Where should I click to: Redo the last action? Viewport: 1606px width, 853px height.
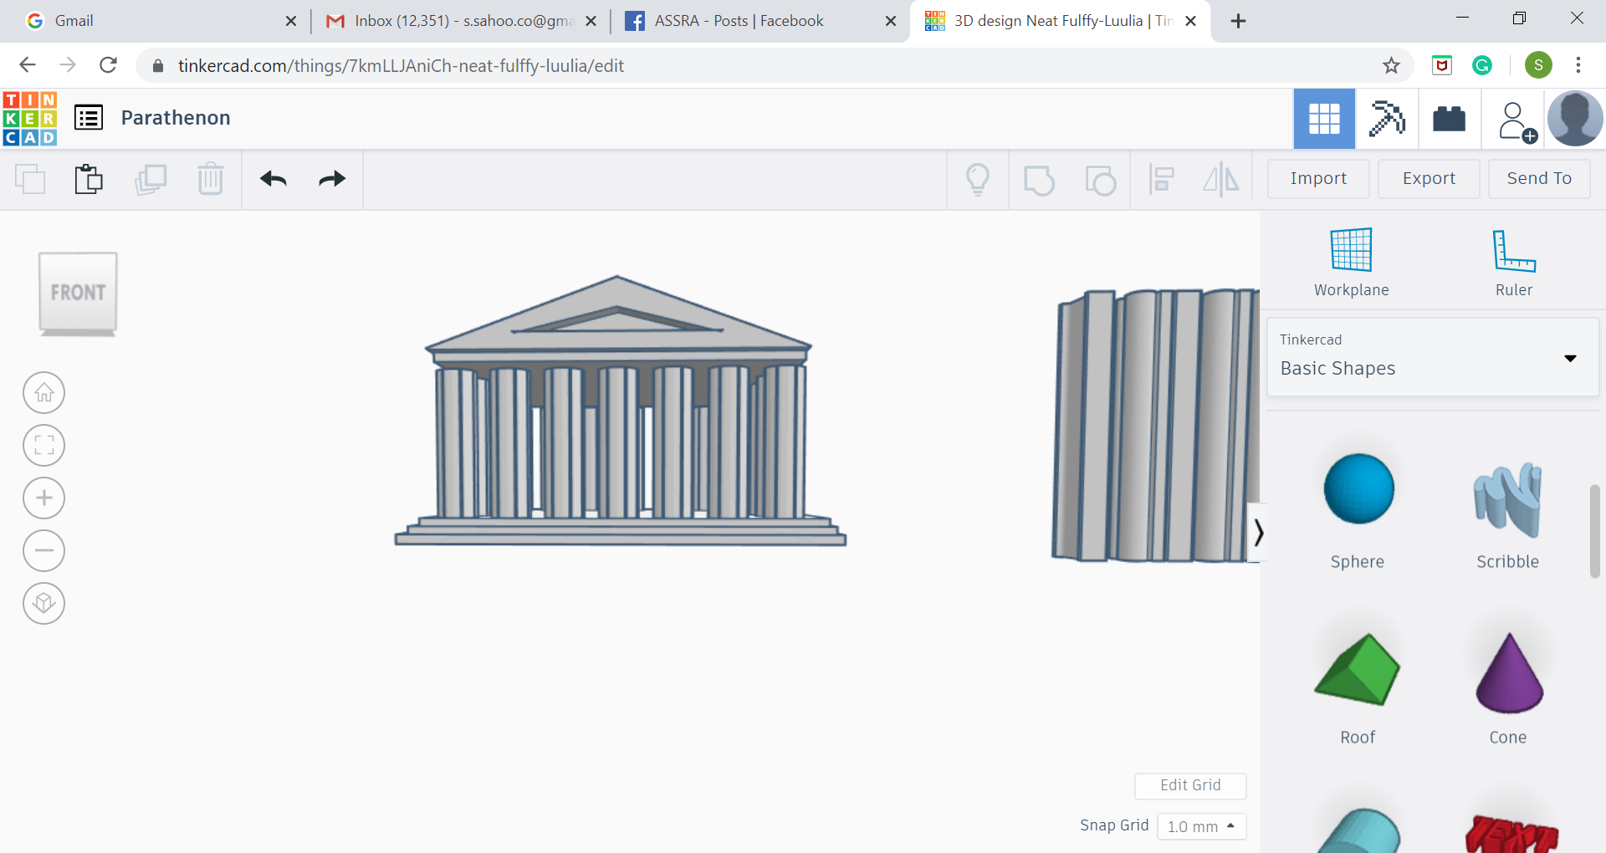332,179
